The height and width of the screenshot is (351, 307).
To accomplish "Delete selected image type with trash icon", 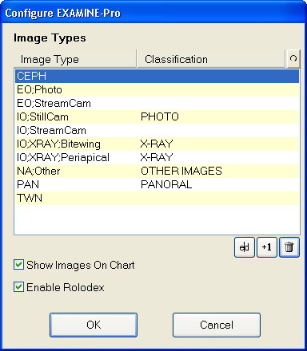I will coord(289,247).
